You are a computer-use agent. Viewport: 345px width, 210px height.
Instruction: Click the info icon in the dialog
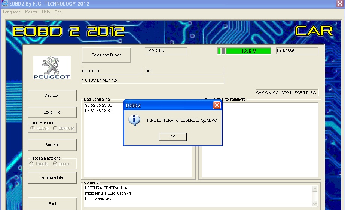[134, 120]
